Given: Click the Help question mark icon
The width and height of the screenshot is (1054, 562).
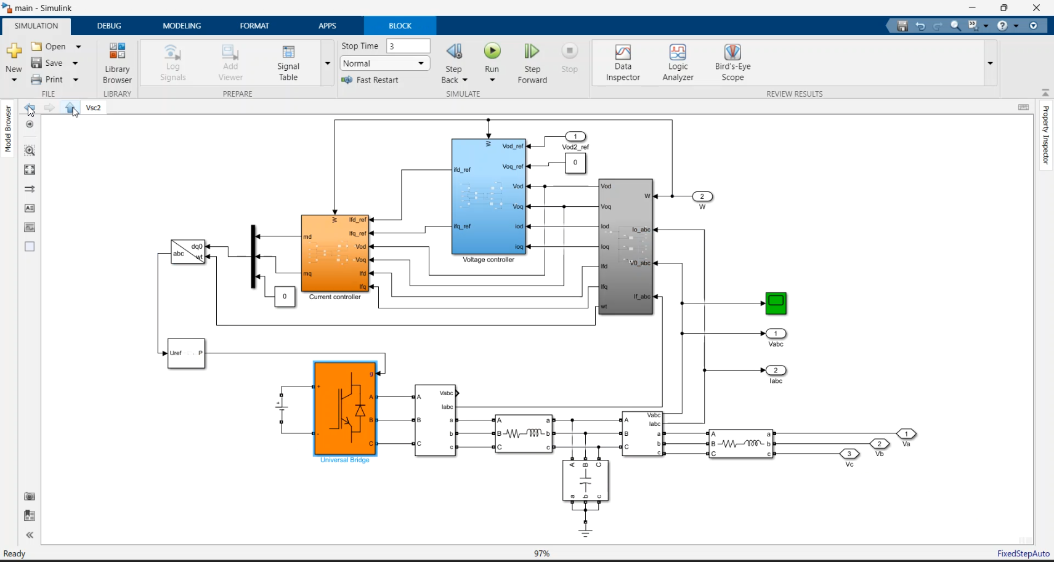Looking at the screenshot, I should point(1002,26).
